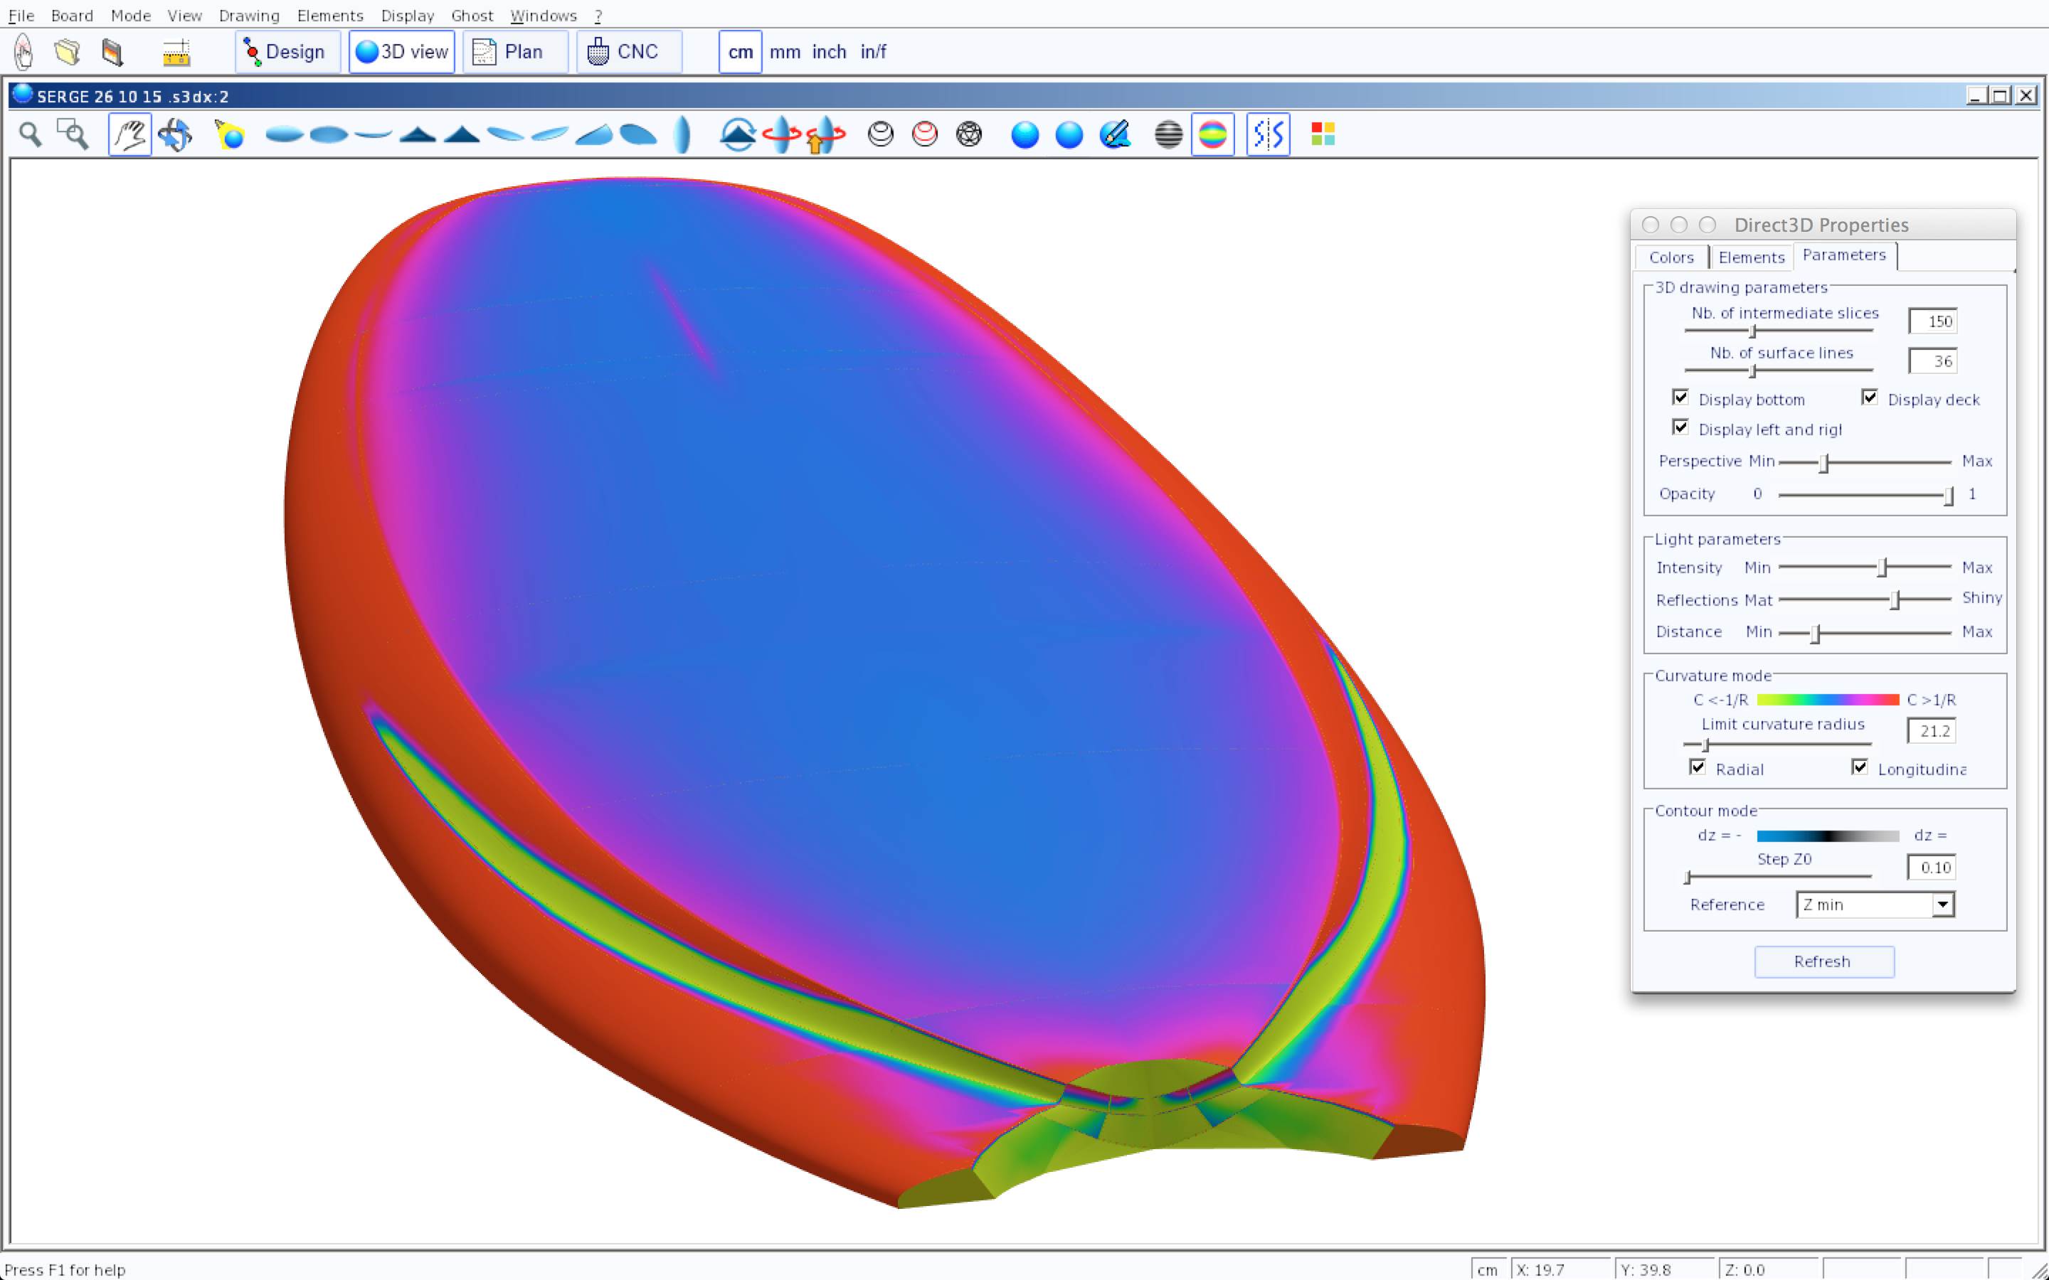Open the Reference Z min dropdown
Screen dimensions: 2049x1280
1942,905
